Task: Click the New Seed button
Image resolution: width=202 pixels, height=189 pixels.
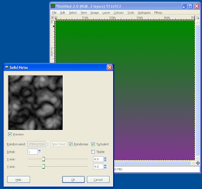Action: coord(59,144)
